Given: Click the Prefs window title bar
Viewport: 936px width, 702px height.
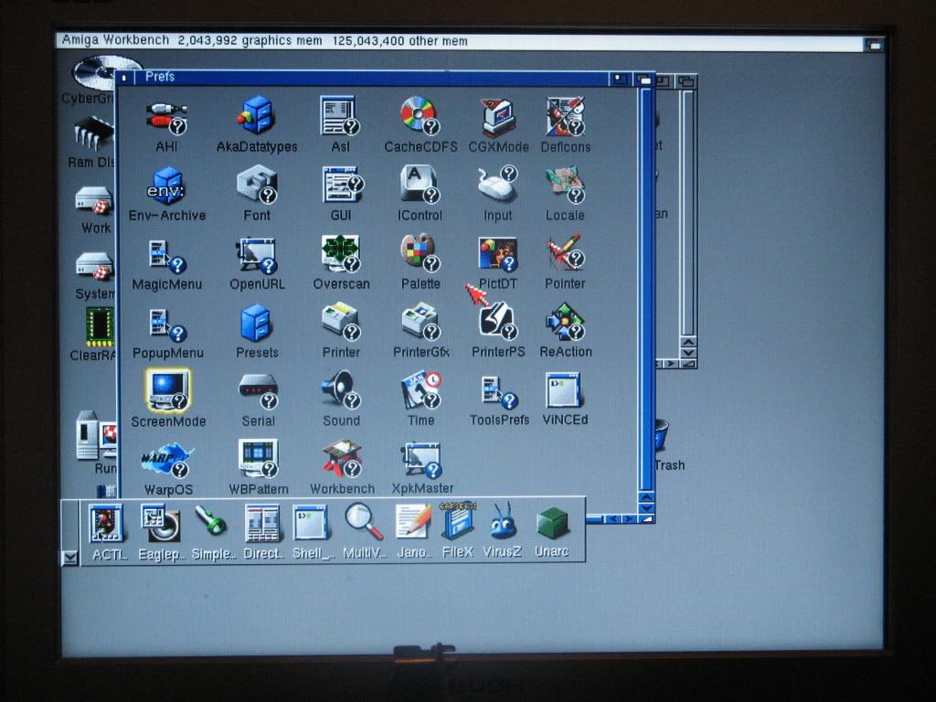Looking at the screenshot, I should [366, 78].
